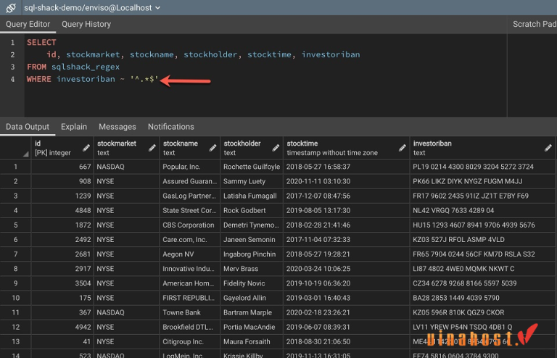Select the Data Output tab
Screen dimensions: 557x358
click(x=28, y=127)
